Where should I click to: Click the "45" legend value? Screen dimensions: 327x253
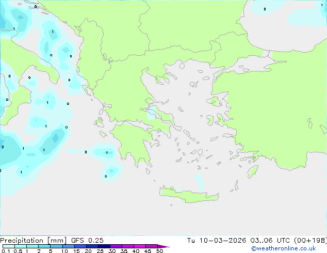(148, 251)
